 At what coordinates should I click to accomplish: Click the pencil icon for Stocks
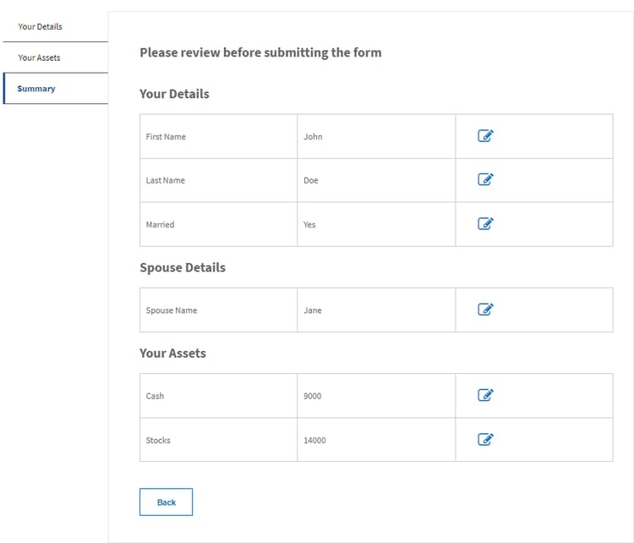click(x=485, y=439)
